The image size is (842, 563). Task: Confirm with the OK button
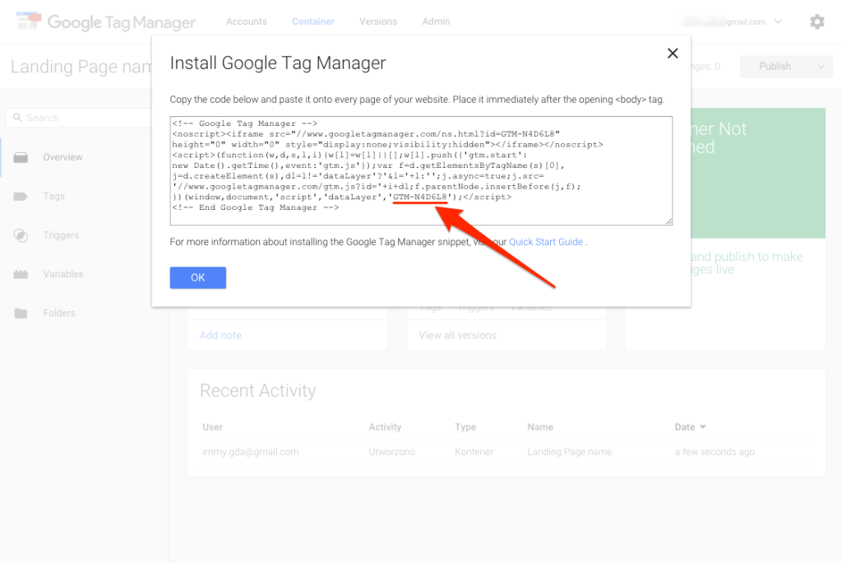coord(197,277)
